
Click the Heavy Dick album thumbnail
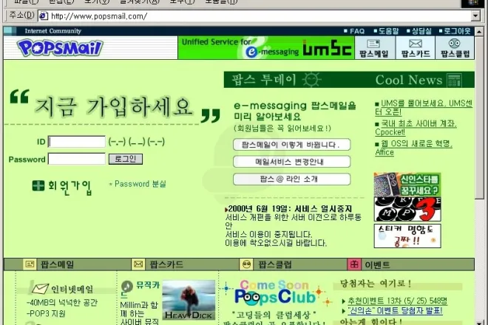[x=189, y=300]
